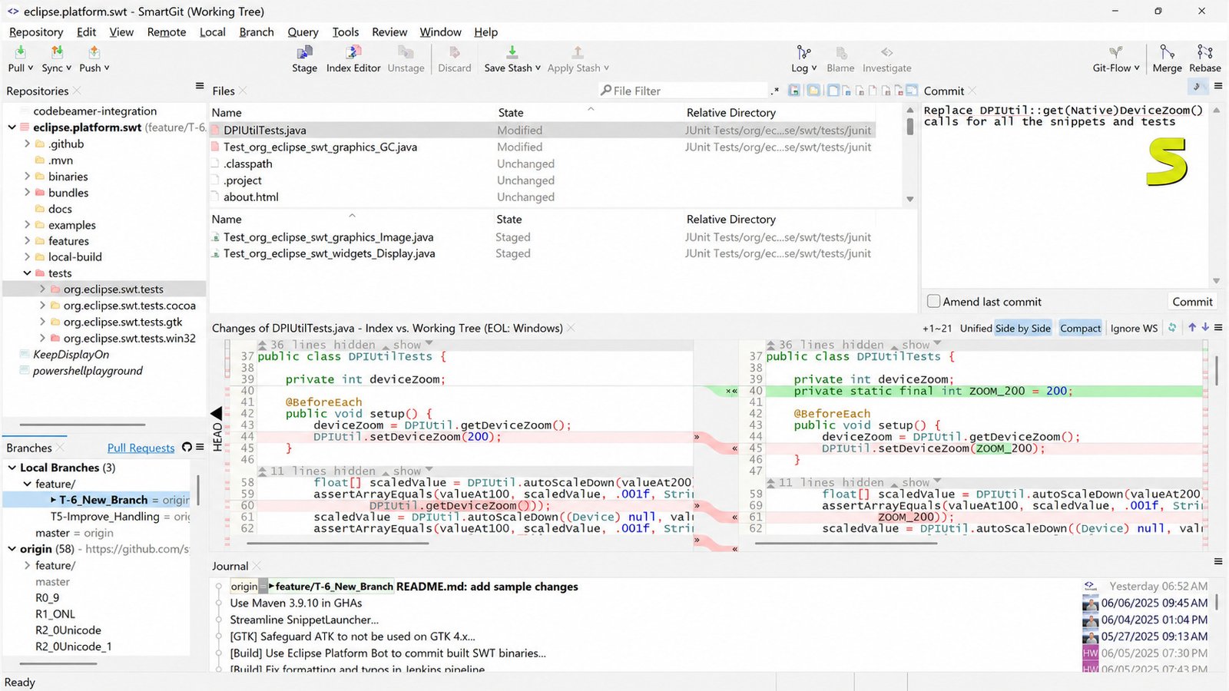Open the Branch menu
The height and width of the screenshot is (691, 1229).
257,32
